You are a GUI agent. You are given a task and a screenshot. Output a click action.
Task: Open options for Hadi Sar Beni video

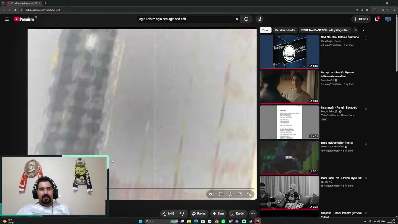pyautogui.click(x=366, y=38)
